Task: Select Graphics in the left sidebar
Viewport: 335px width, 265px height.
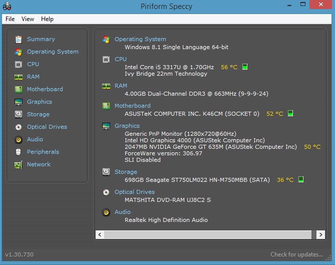Action: coord(40,102)
